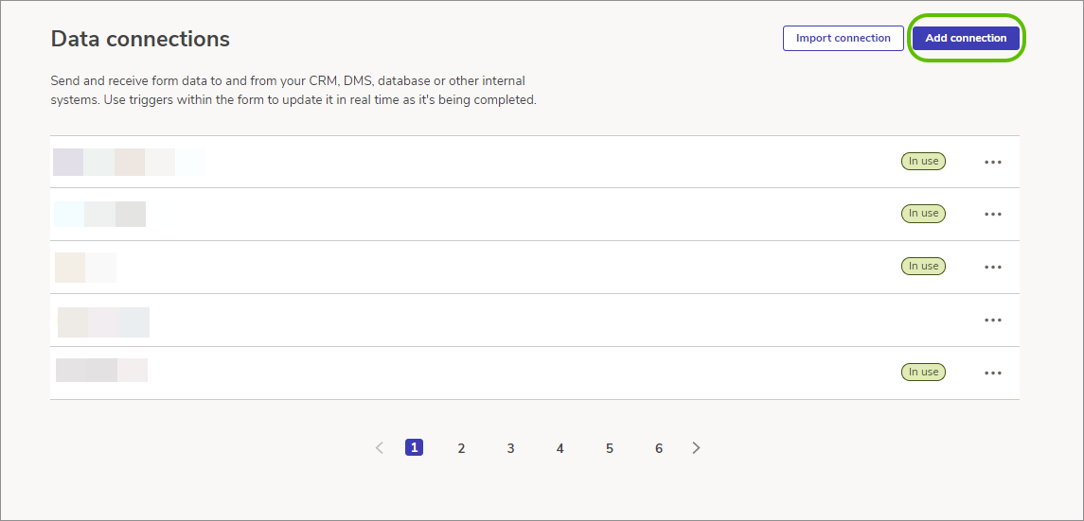Image resolution: width=1084 pixels, height=521 pixels.
Task: Go to previous page with left chevron
Action: pos(379,448)
